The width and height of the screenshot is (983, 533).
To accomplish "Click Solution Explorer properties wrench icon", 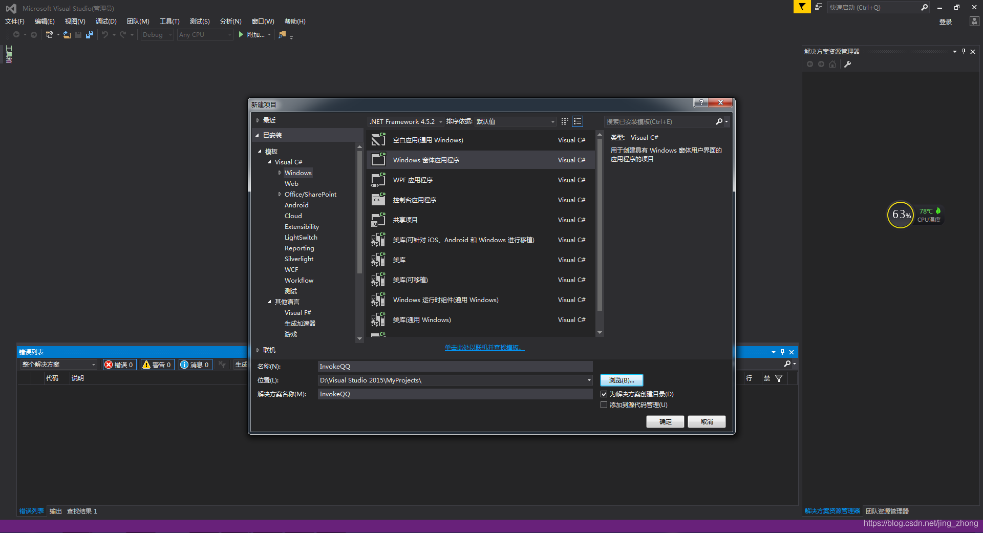I will pyautogui.click(x=847, y=64).
